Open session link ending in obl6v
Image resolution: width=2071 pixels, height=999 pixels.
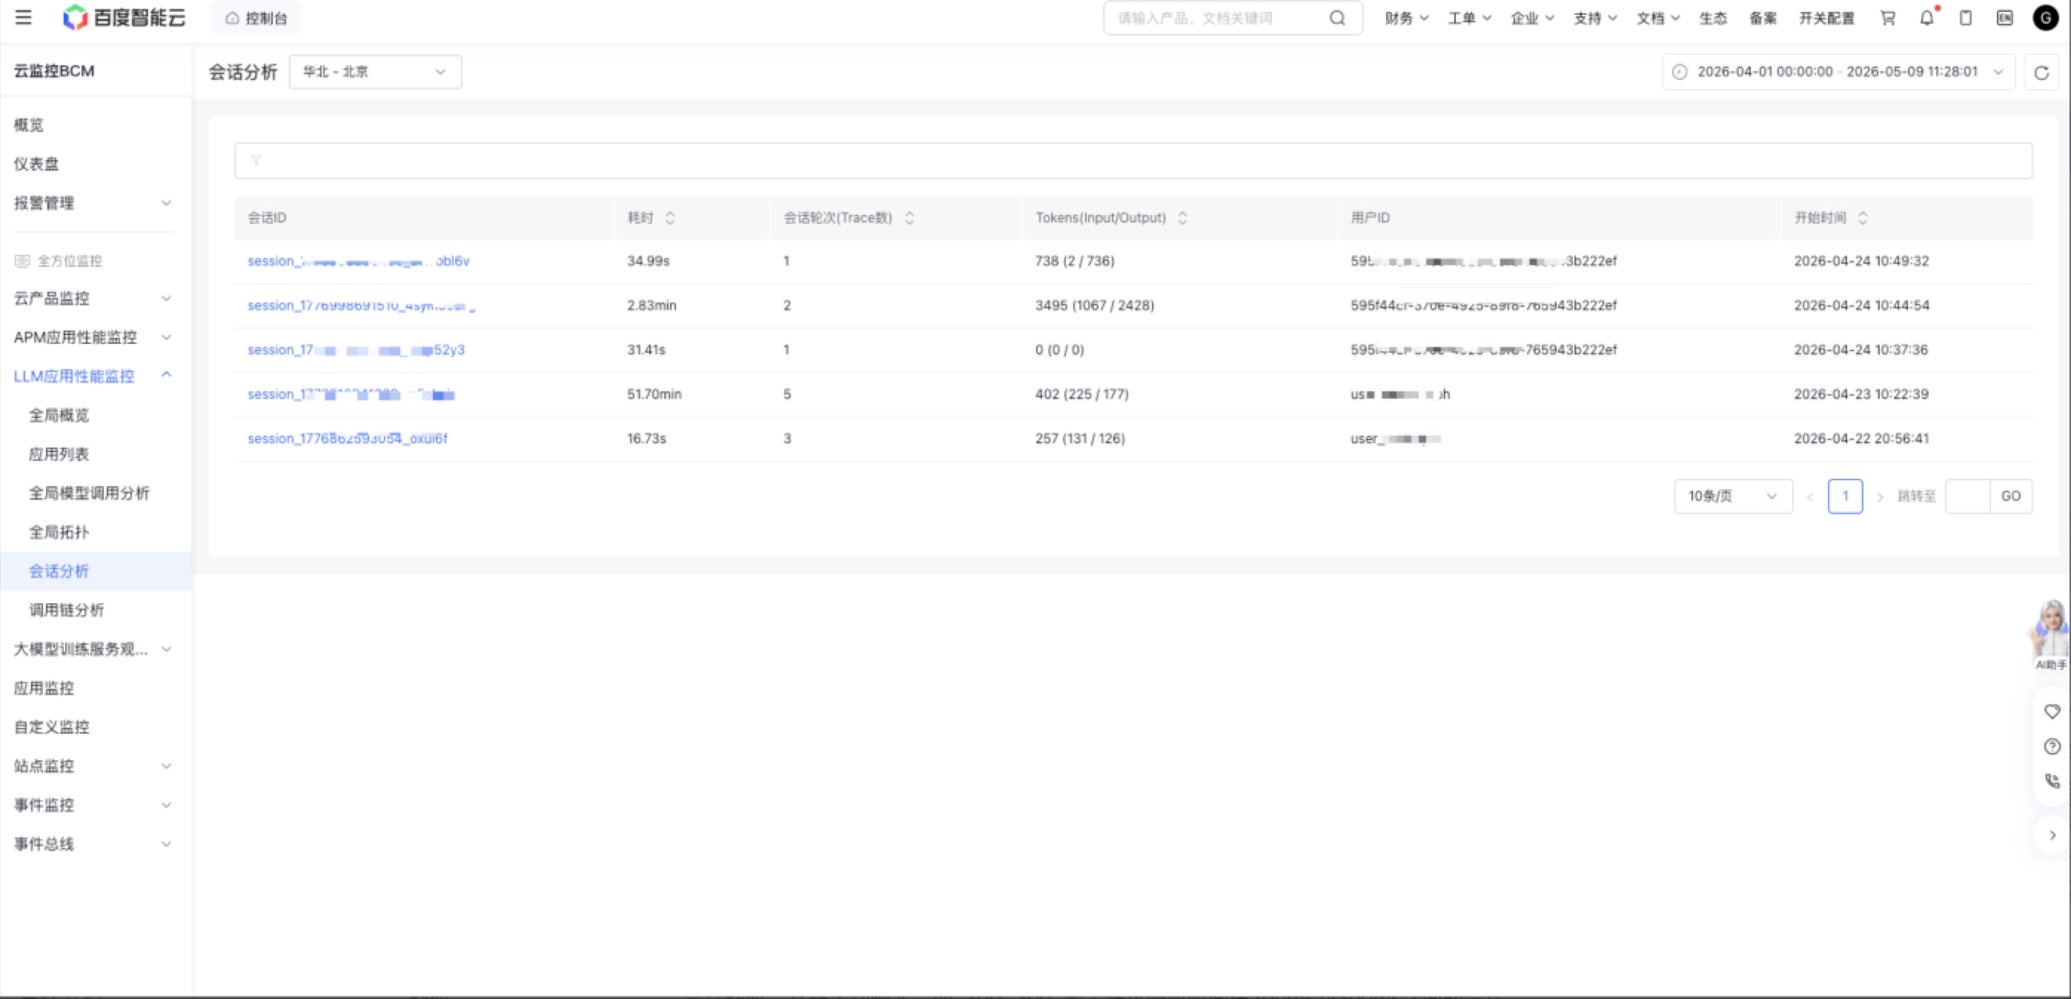pyautogui.click(x=359, y=261)
